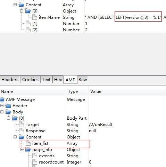Click the Target document icon
Viewport: 166px width, 167px height.
coord(22,124)
